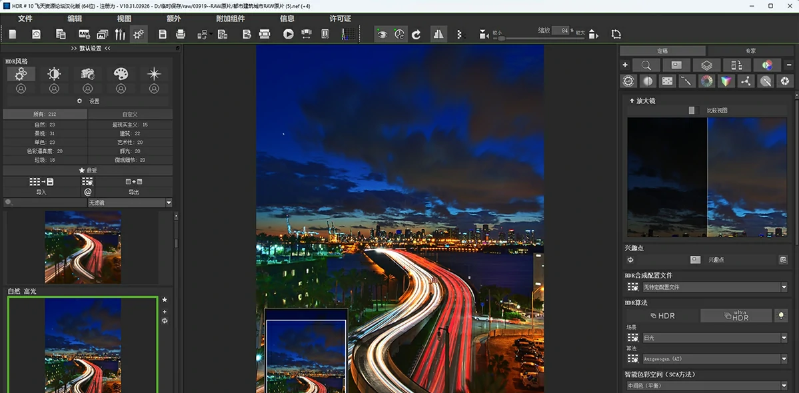Screen dimensions: 799x393
Task: Click the printer icon
Action: (181, 34)
